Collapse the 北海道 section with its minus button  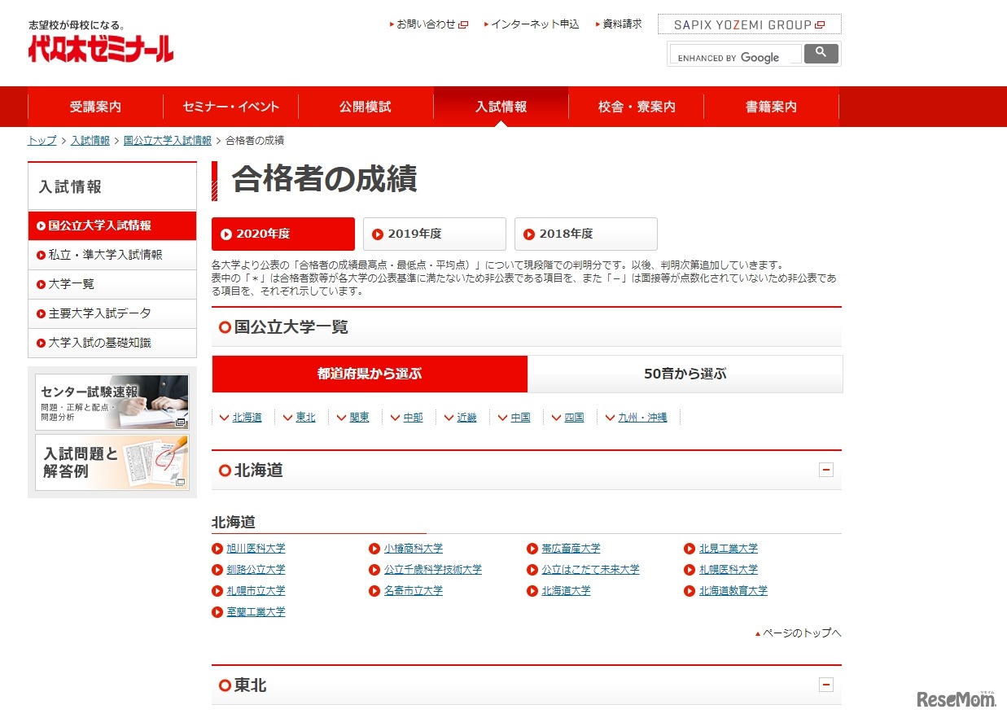coord(827,470)
